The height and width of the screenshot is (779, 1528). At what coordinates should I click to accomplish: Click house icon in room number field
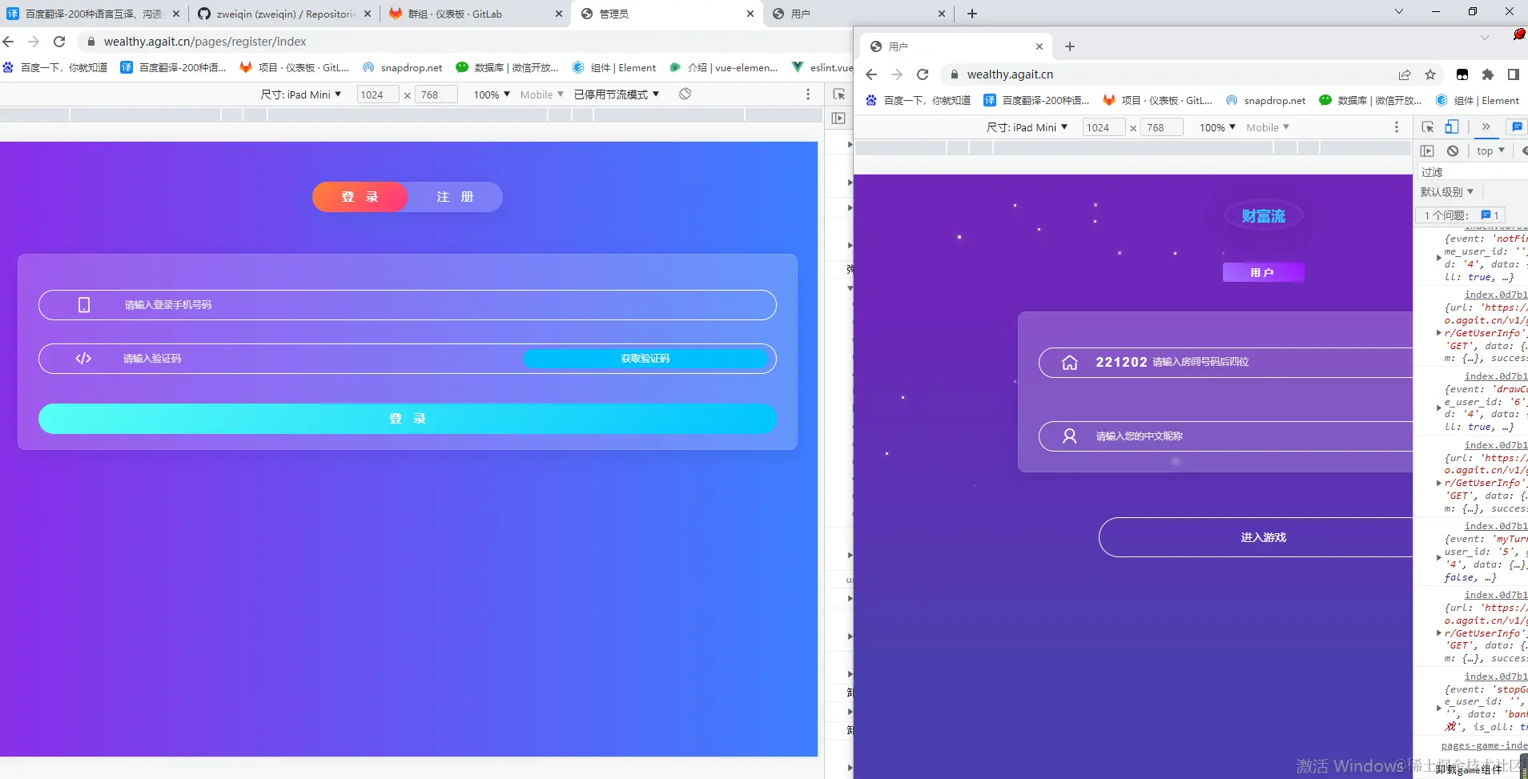point(1070,363)
